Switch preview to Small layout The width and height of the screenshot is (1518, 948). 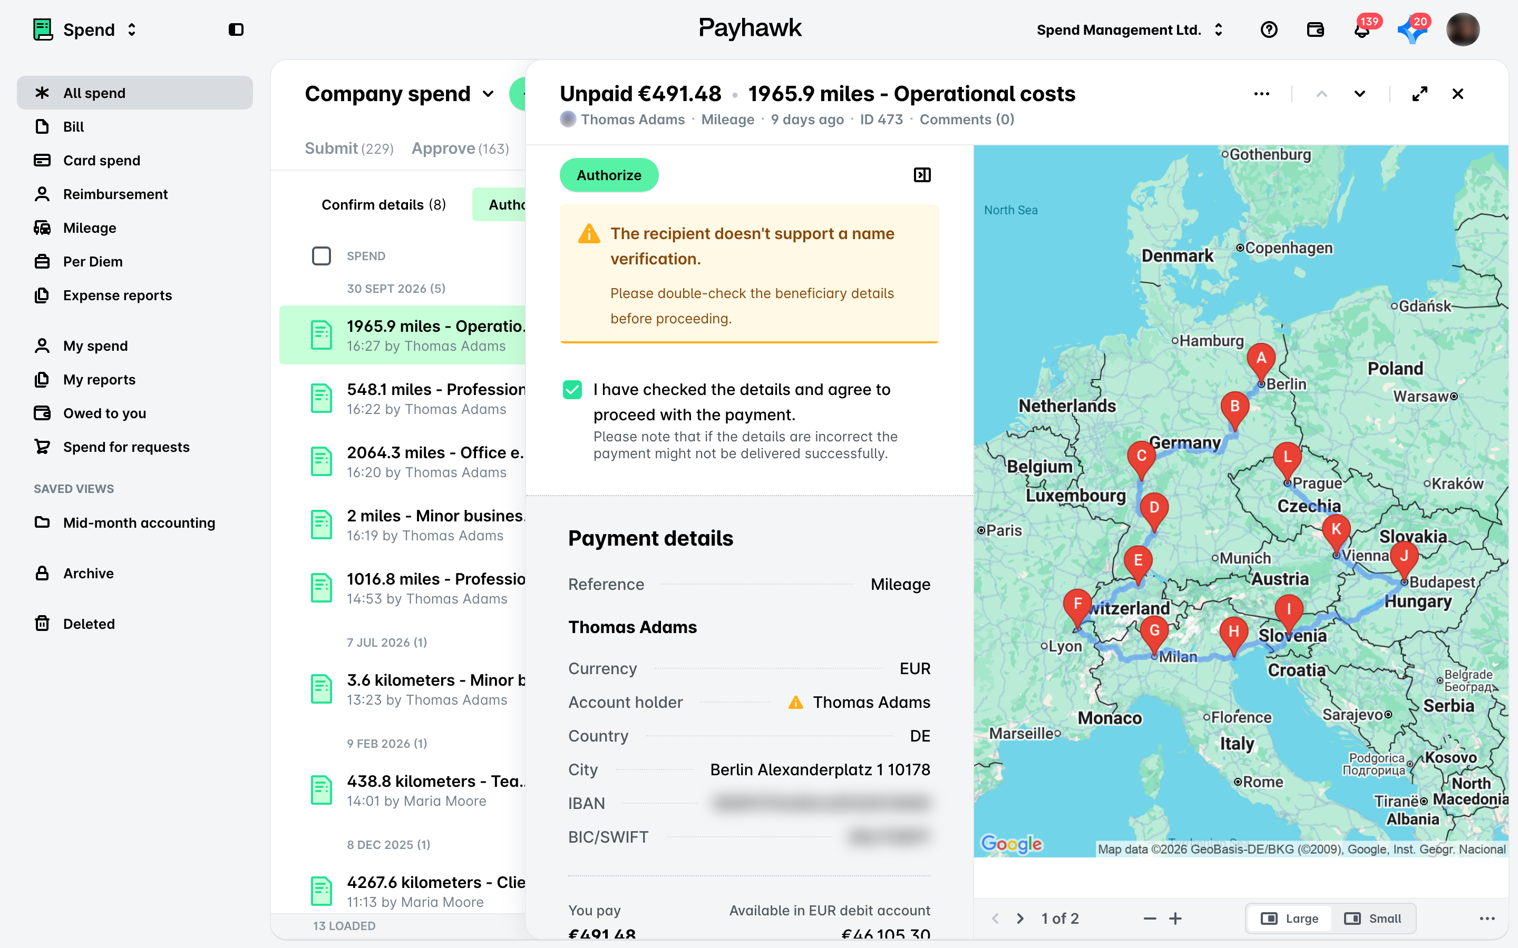click(1373, 919)
